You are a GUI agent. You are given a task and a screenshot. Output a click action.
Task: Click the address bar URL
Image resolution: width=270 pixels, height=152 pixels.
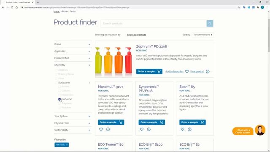pos(77,8)
